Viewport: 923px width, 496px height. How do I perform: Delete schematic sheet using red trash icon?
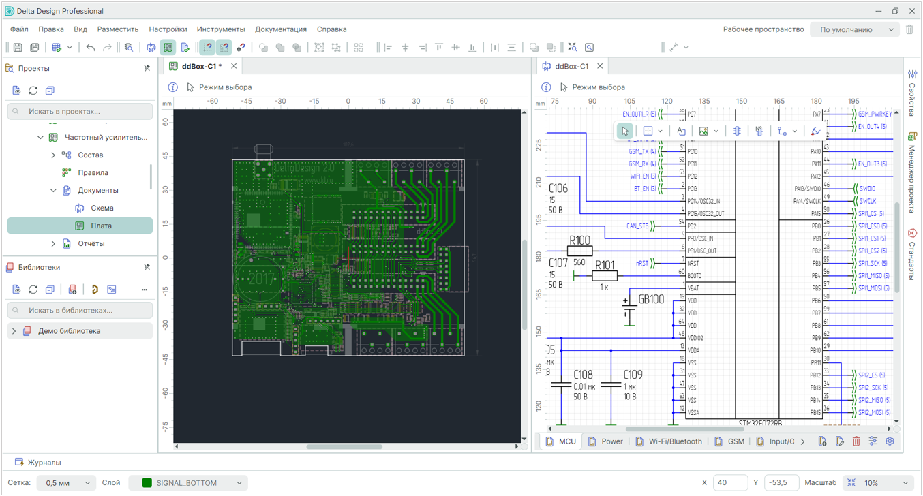click(856, 441)
